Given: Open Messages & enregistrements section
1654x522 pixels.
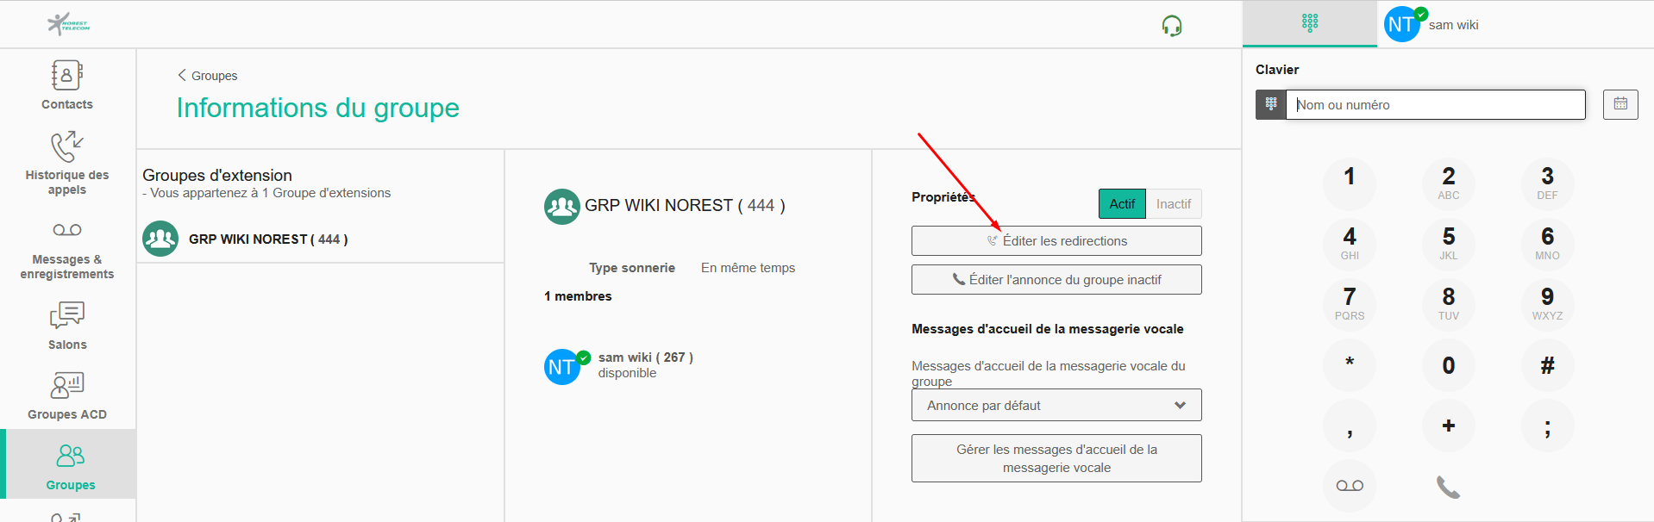Looking at the screenshot, I should click(67, 251).
